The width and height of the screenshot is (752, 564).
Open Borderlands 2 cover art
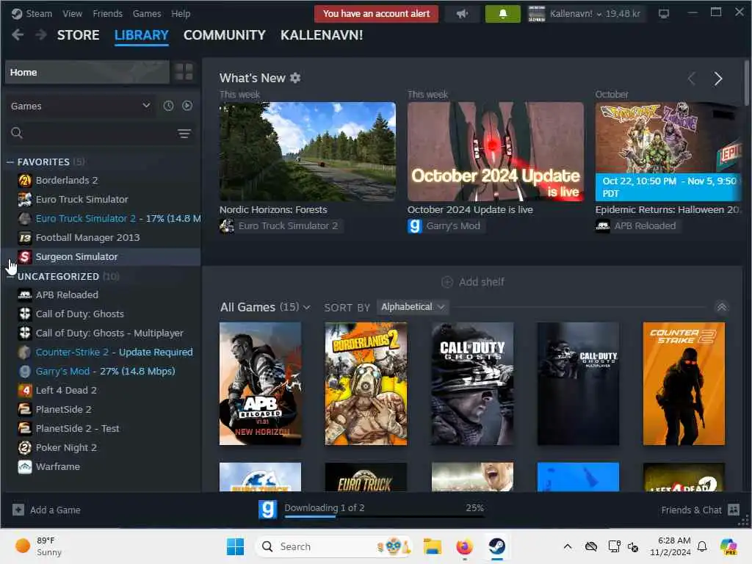[366, 383]
